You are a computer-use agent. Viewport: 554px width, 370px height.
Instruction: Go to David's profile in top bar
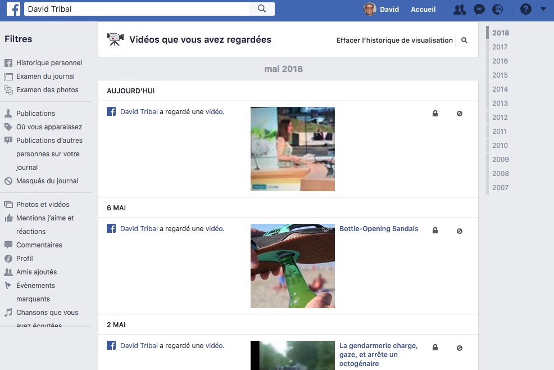(x=389, y=9)
